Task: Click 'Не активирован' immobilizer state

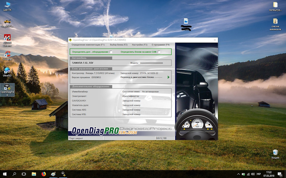Action: pos(150,92)
